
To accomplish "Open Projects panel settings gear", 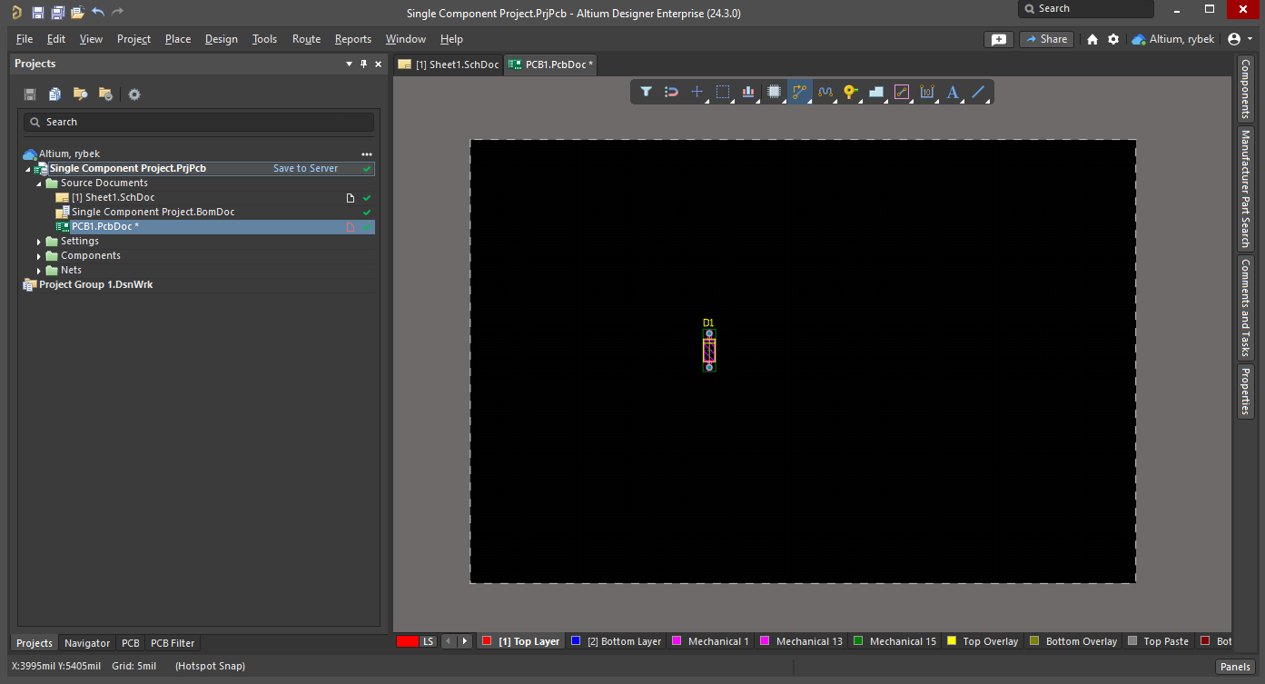I will click(134, 94).
